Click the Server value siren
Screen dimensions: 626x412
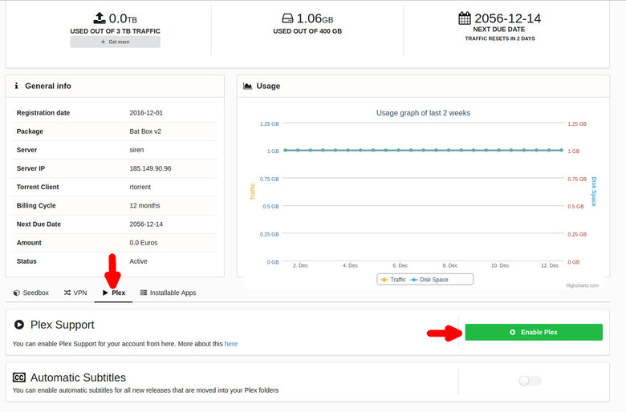coord(136,150)
